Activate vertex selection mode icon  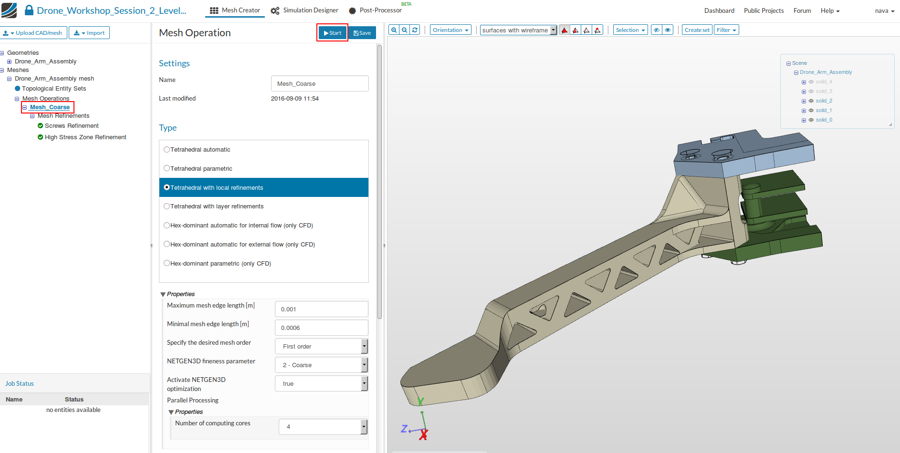pyautogui.click(x=597, y=30)
